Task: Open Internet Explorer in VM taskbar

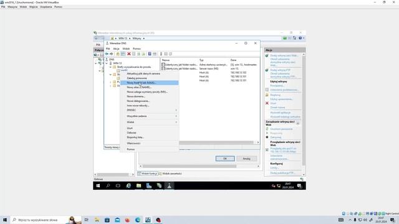Action: coord(128,186)
